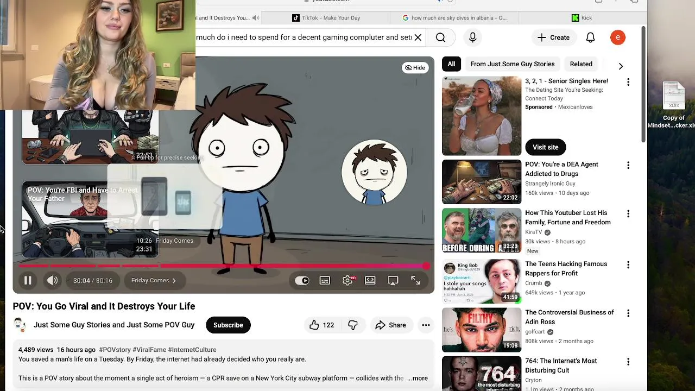Subscribe to Just Some Guy Stories

click(x=228, y=325)
